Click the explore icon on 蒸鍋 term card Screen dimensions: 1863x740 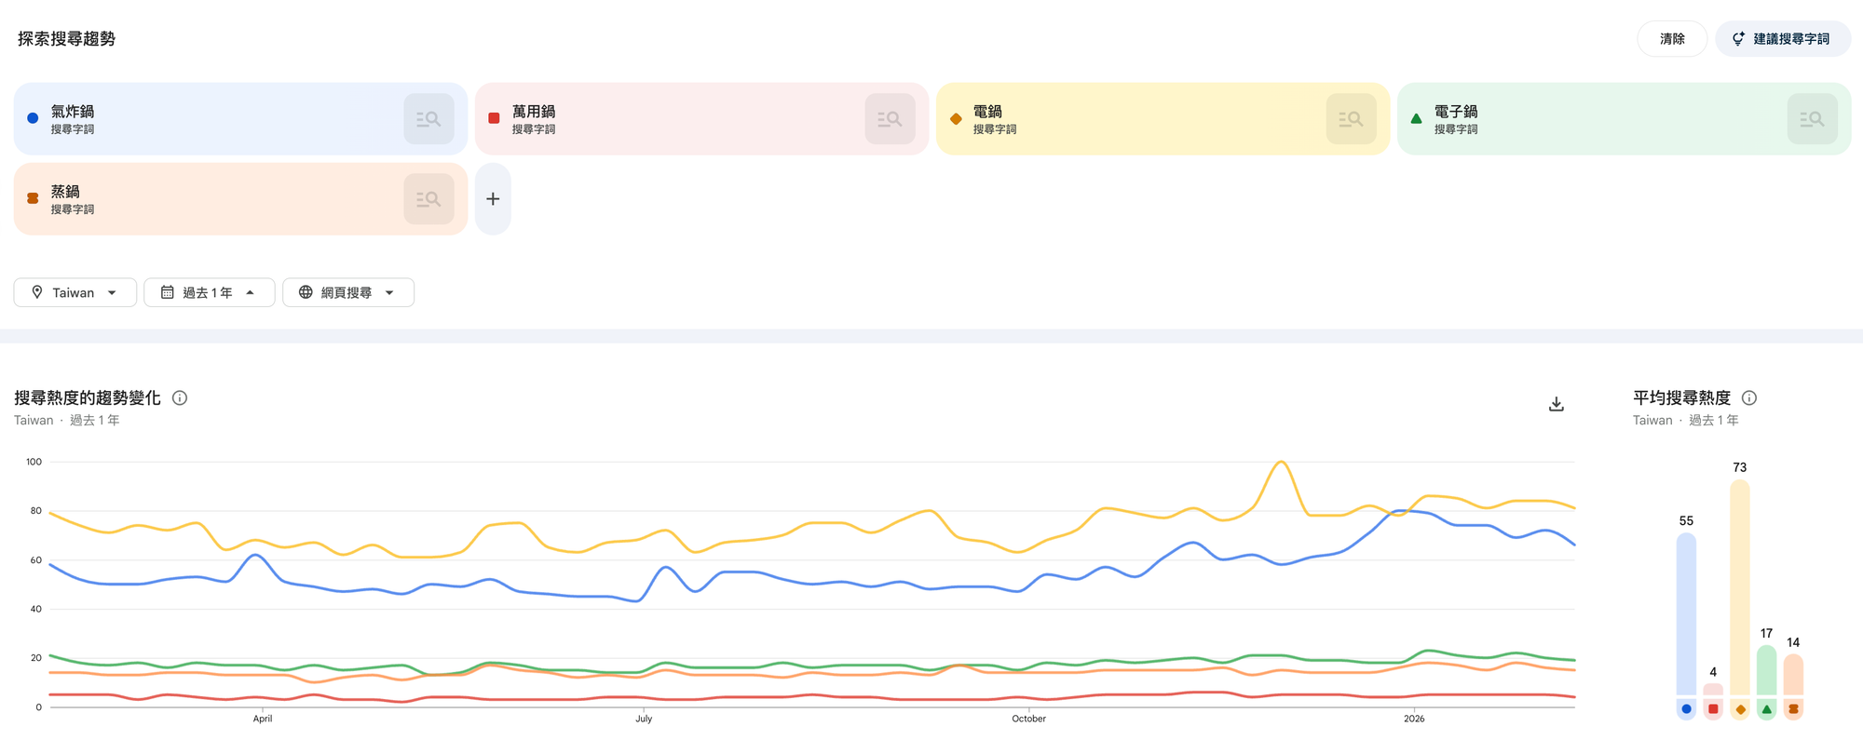428,198
